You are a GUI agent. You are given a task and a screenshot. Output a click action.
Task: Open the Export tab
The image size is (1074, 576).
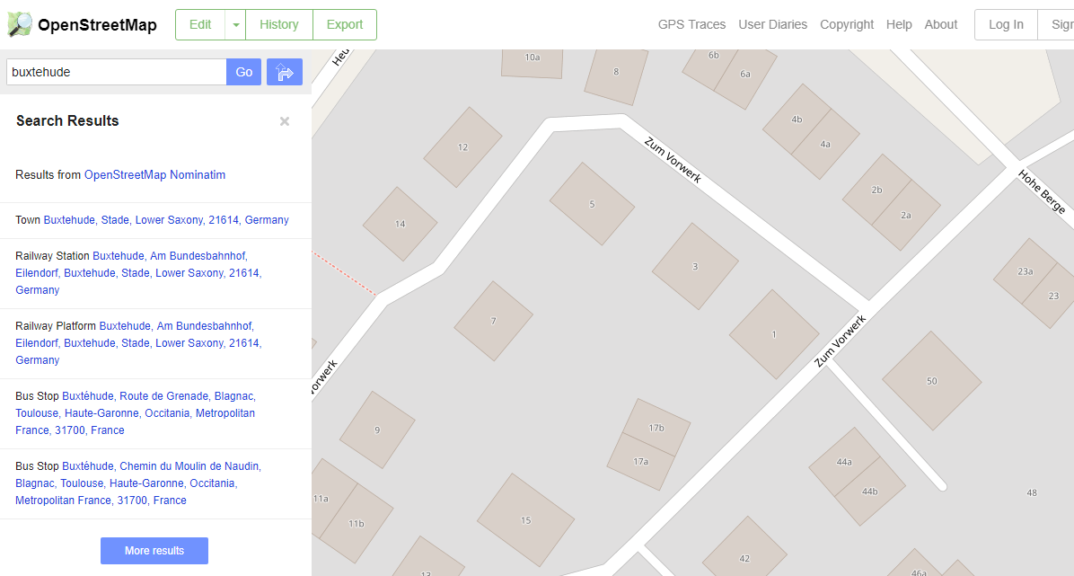click(x=345, y=24)
